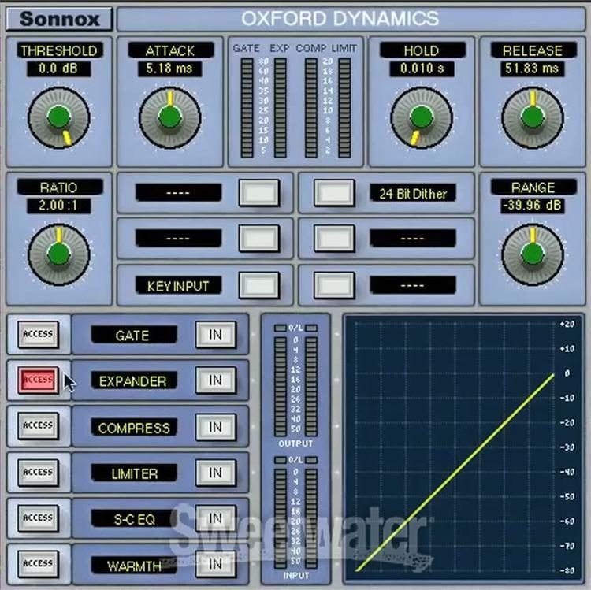Viewport: 591px width, 590px height.
Task: Switch the S-C EQ IN button
Action: tap(216, 519)
